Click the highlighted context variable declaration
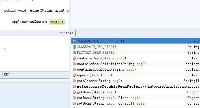Viewport: 200px width, 108px height. [57, 22]
